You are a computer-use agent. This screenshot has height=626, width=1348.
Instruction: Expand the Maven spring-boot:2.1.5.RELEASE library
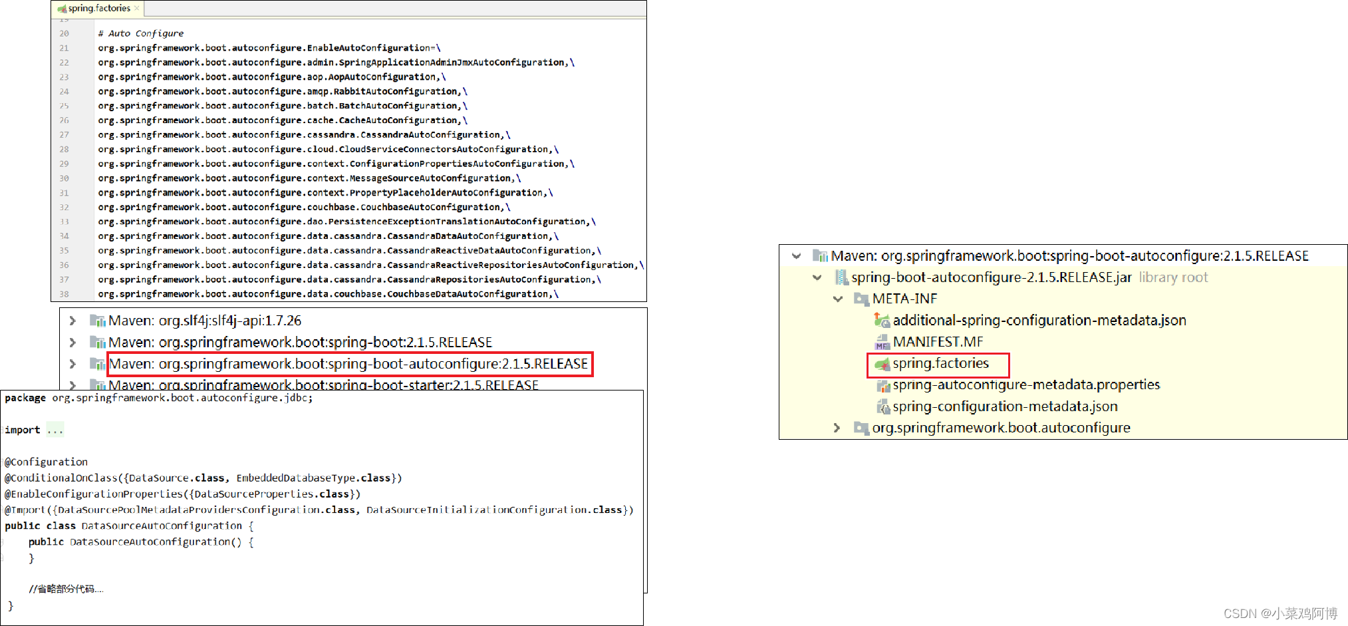[72, 342]
